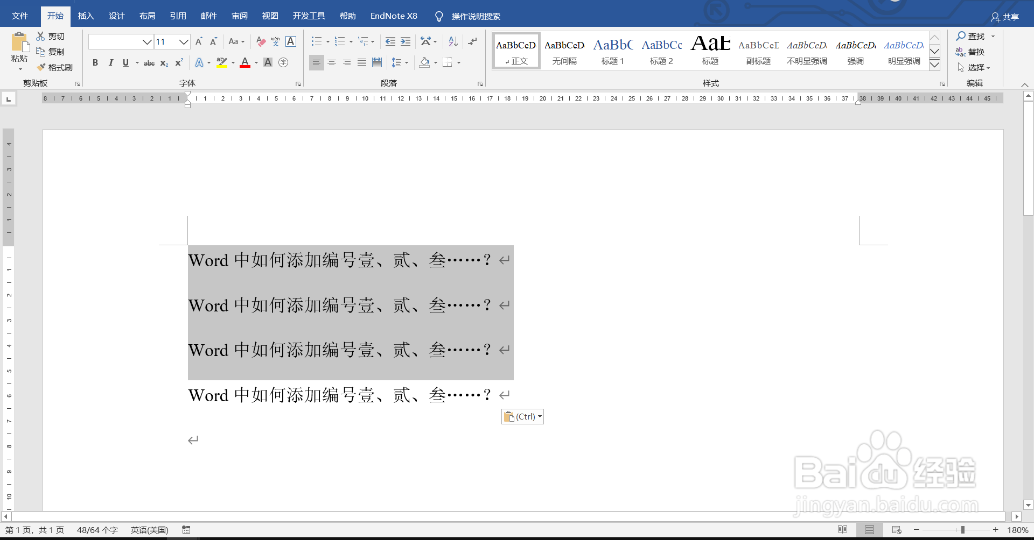Image resolution: width=1034 pixels, height=540 pixels.
Task: Click the Paste clipboard icon
Action: 19,42
